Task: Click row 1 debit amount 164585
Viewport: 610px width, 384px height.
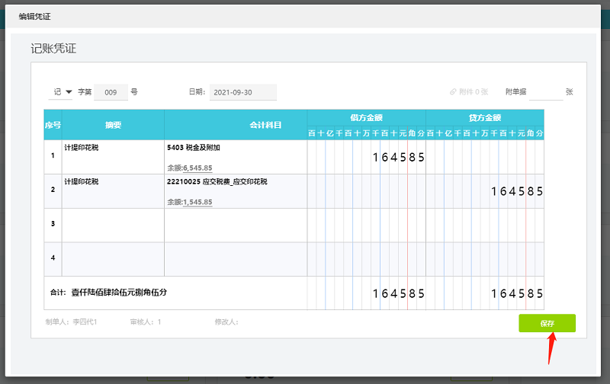Action: (398, 158)
